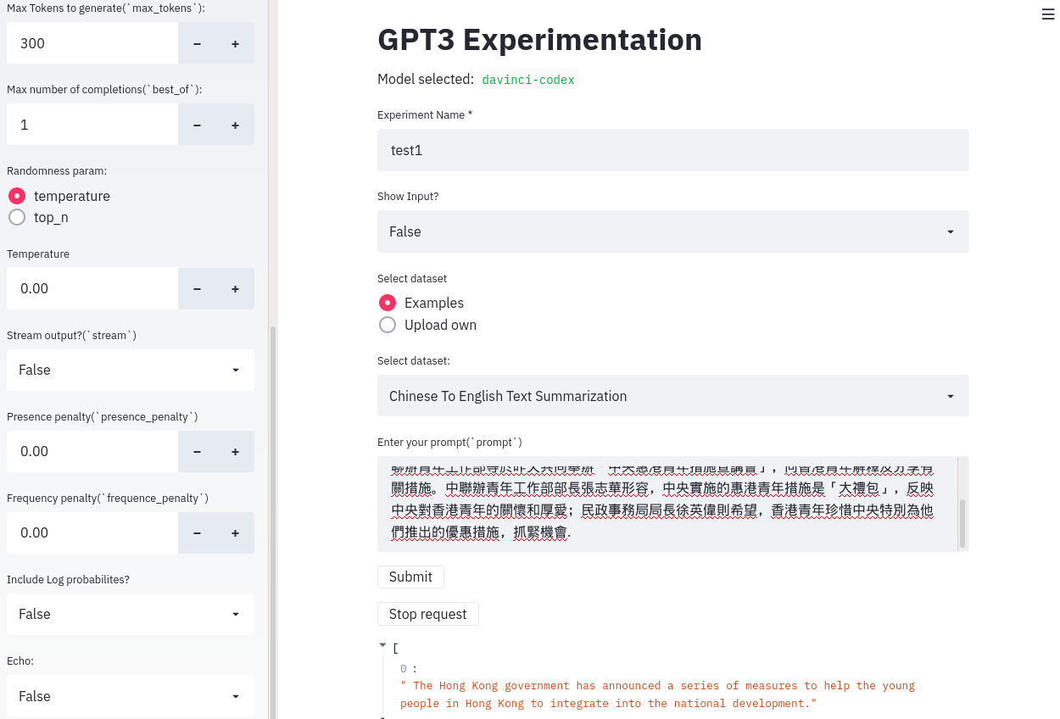Increase best_of completions with plus button
The height and width of the screenshot is (719, 1060).
pyautogui.click(x=235, y=125)
